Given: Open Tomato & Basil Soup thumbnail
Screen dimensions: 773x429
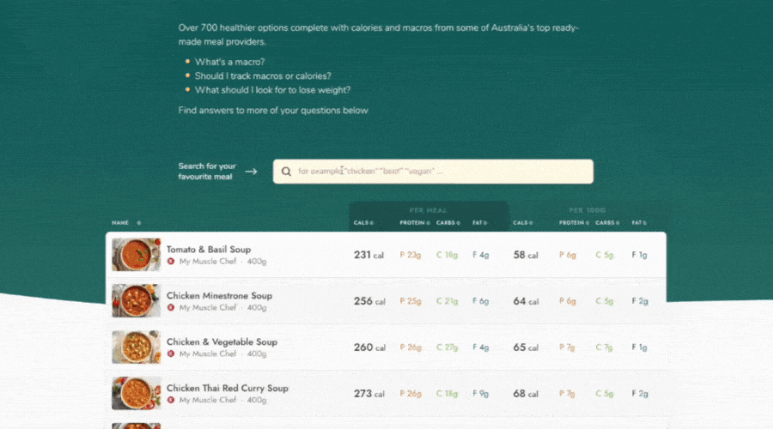Looking at the screenshot, I should 136,255.
